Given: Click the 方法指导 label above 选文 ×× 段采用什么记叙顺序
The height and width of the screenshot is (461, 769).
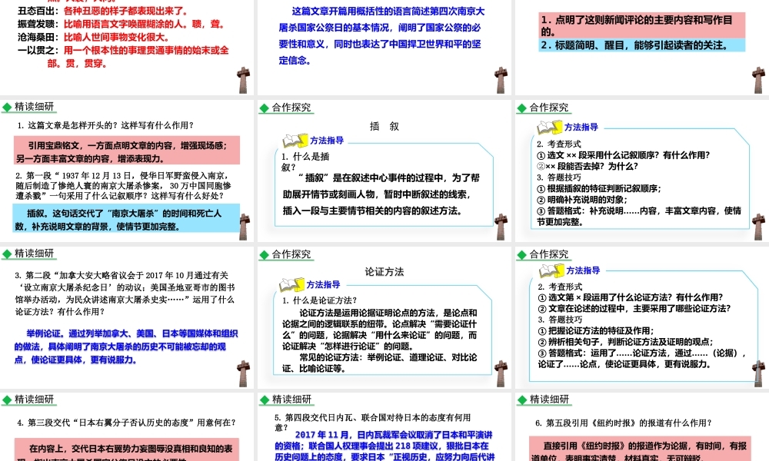Looking at the screenshot, I should click(581, 128).
